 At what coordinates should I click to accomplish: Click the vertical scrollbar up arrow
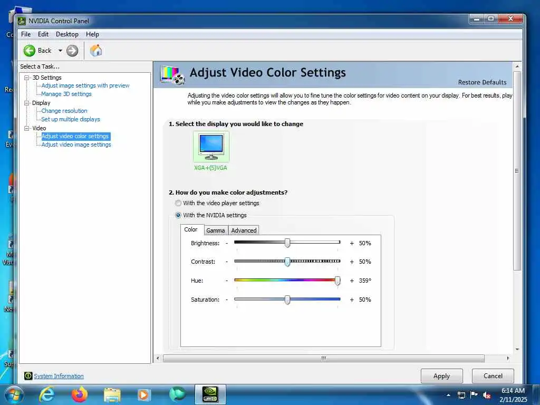click(x=517, y=66)
